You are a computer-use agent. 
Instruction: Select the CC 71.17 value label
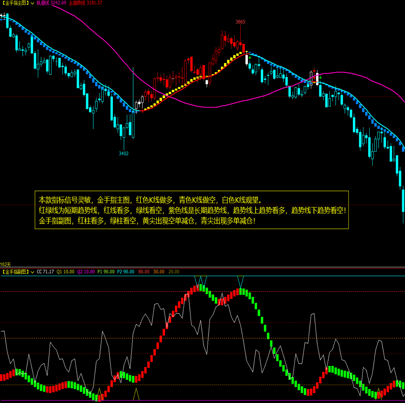pos(45,272)
